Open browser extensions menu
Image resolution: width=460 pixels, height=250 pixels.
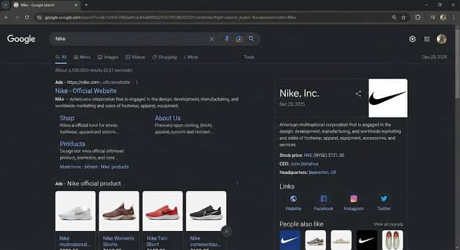pos(417,18)
